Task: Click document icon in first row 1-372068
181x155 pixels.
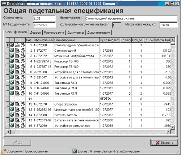Action: [x=17, y=45]
